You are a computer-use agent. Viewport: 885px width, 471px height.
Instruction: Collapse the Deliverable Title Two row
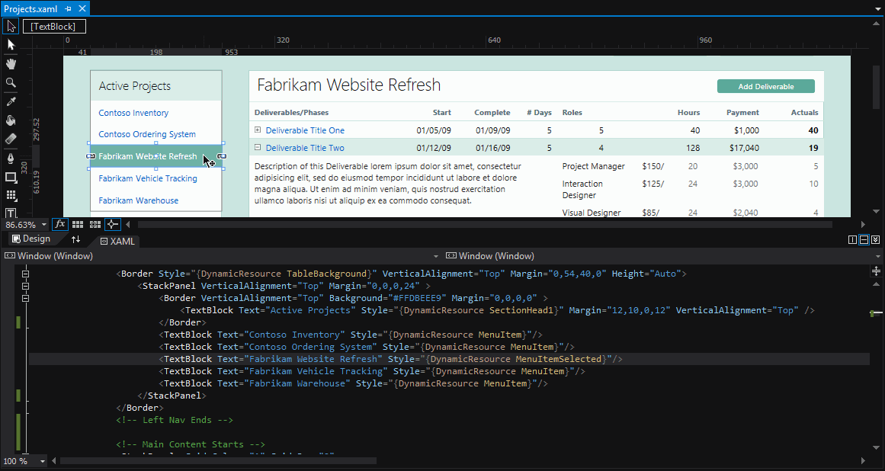(x=258, y=147)
